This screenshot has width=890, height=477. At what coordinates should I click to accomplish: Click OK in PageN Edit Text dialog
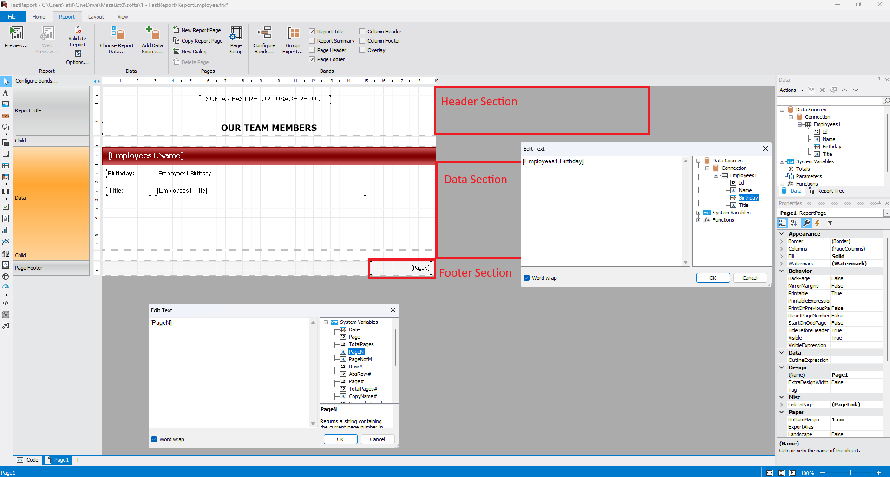[x=340, y=439]
